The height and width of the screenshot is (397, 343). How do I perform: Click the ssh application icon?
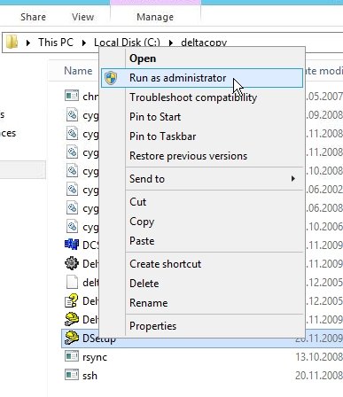[x=72, y=375]
